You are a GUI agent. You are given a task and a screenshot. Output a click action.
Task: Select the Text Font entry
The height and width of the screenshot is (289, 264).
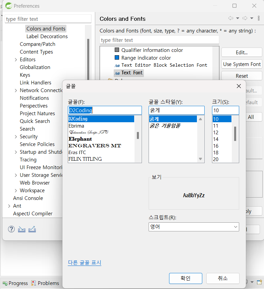pyautogui.click(x=129, y=73)
